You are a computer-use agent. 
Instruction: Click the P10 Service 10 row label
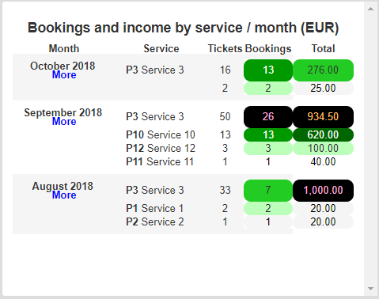tap(161, 134)
